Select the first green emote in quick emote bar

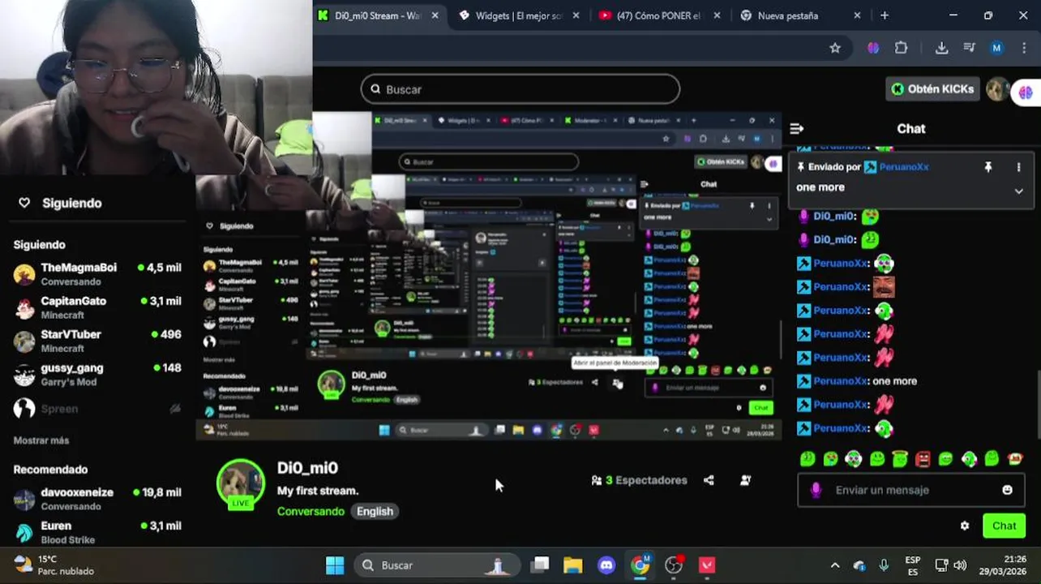pos(808,459)
